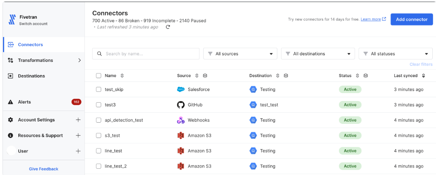Click the Give Feedback link
This screenshot has width=436, height=175.
[44, 169]
